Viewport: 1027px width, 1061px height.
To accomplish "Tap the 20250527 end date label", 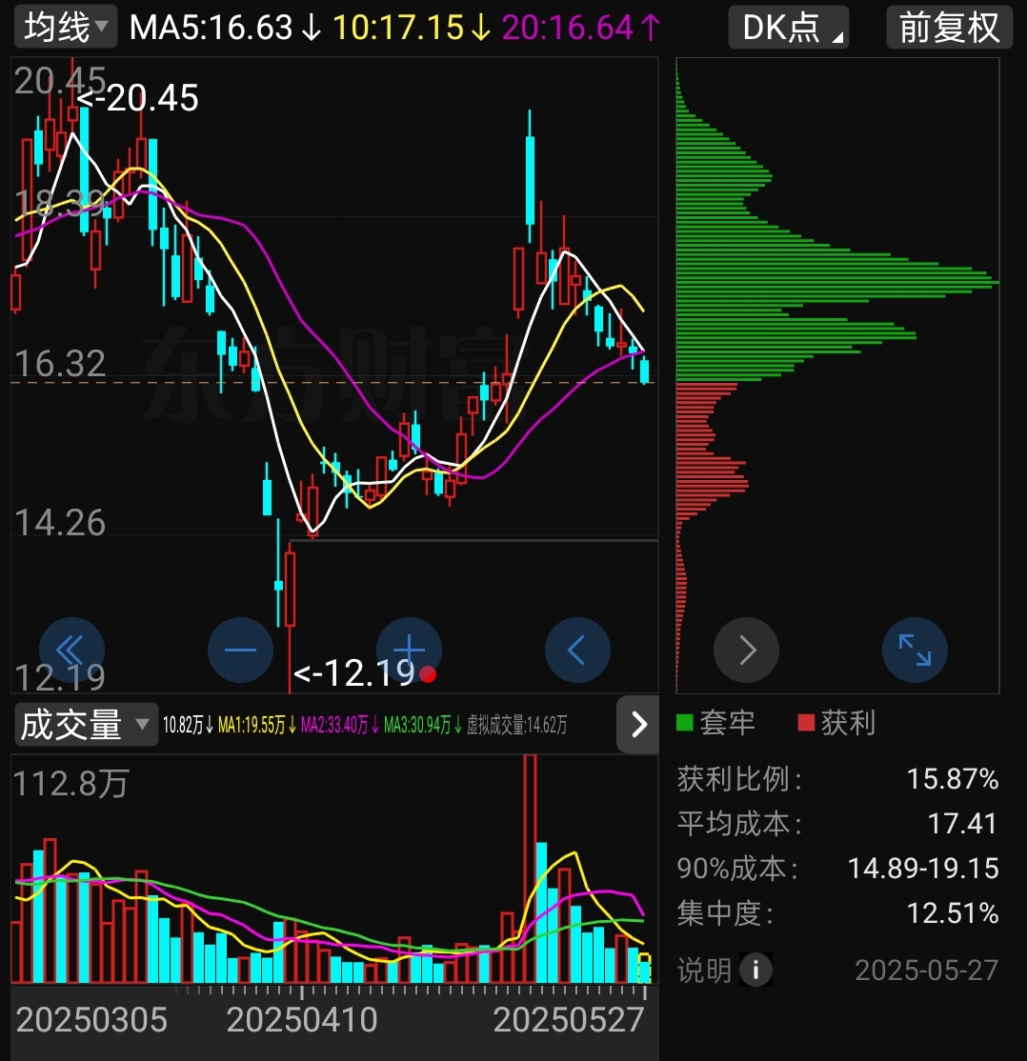I will pos(569,1020).
